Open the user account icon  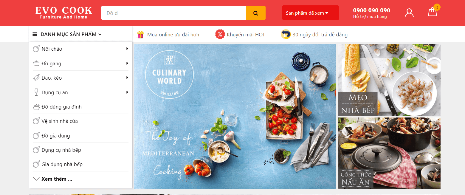point(409,13)
